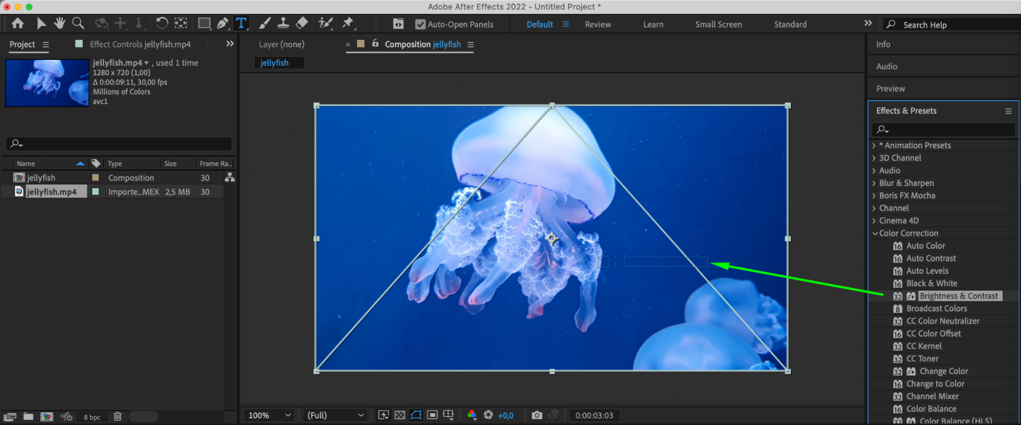Select the Roto Brush tool
Viewport: 1021px width, 425px height.
click(x=325, y=23)
